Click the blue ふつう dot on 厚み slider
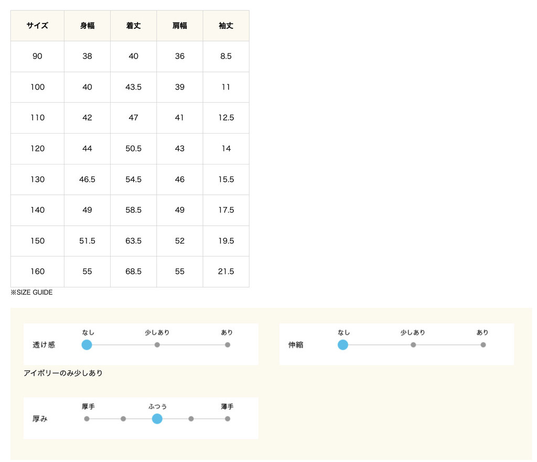This screenshot has width=537, height=462. (x=157, y=419)
